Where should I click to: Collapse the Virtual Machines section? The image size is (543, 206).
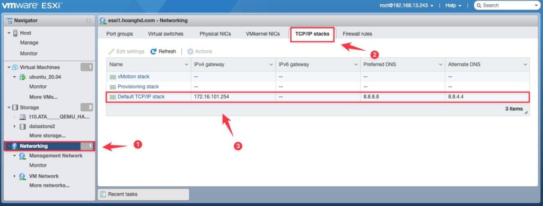pyautogui.click(x=8, y=67)
